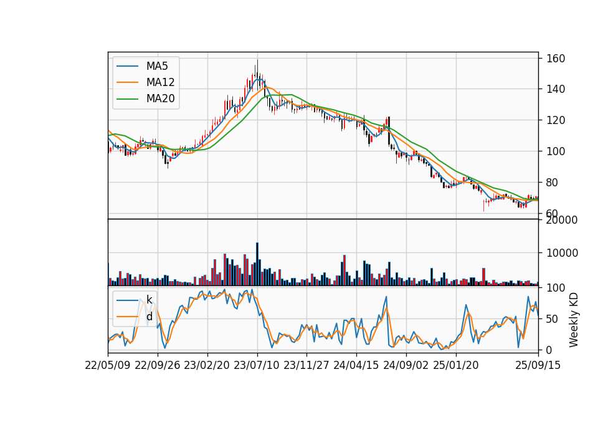The height and width of the screenshot is (430, 598).
Task: Click the 22/09/26 date tick label
Action: point(157,365)
